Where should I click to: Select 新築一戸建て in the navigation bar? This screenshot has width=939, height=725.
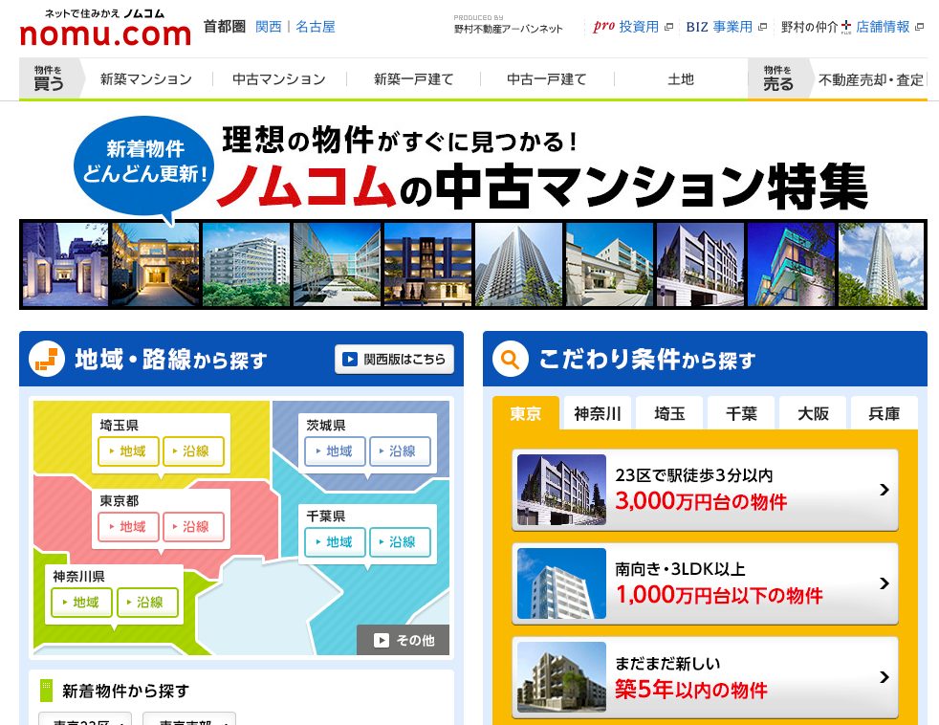[413, 79]
